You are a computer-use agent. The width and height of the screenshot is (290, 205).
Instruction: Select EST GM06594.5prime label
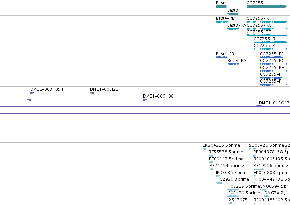(x=275, y=187)
